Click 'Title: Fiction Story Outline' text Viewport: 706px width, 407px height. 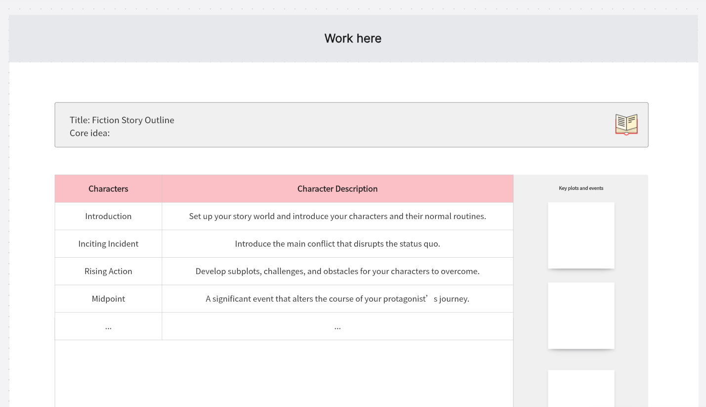pyautogui.click(x=122, y=120)
